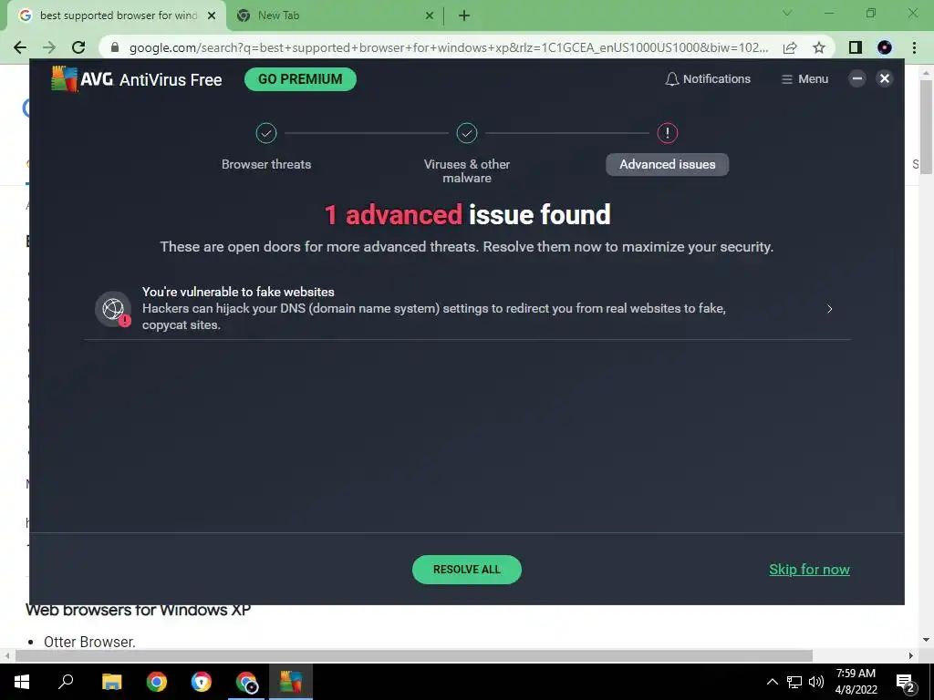The height and width of the screenshot is (700, 934).
Task: Open a new Chrome tab with plus
Action: (464, 16)
